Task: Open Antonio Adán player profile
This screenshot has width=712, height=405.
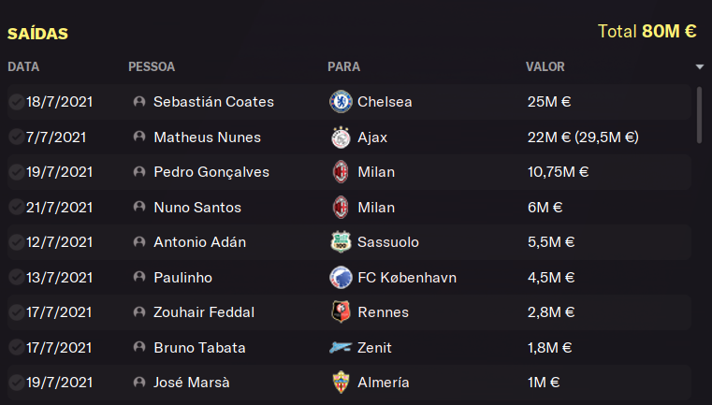Action: tap(200, 242)
